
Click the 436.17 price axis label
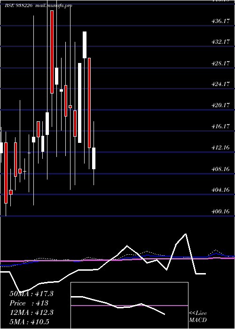click(x=219, y=21)
